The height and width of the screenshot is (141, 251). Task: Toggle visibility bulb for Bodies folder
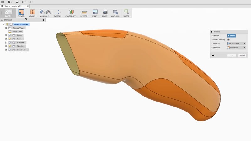click(x=10, y=39)
